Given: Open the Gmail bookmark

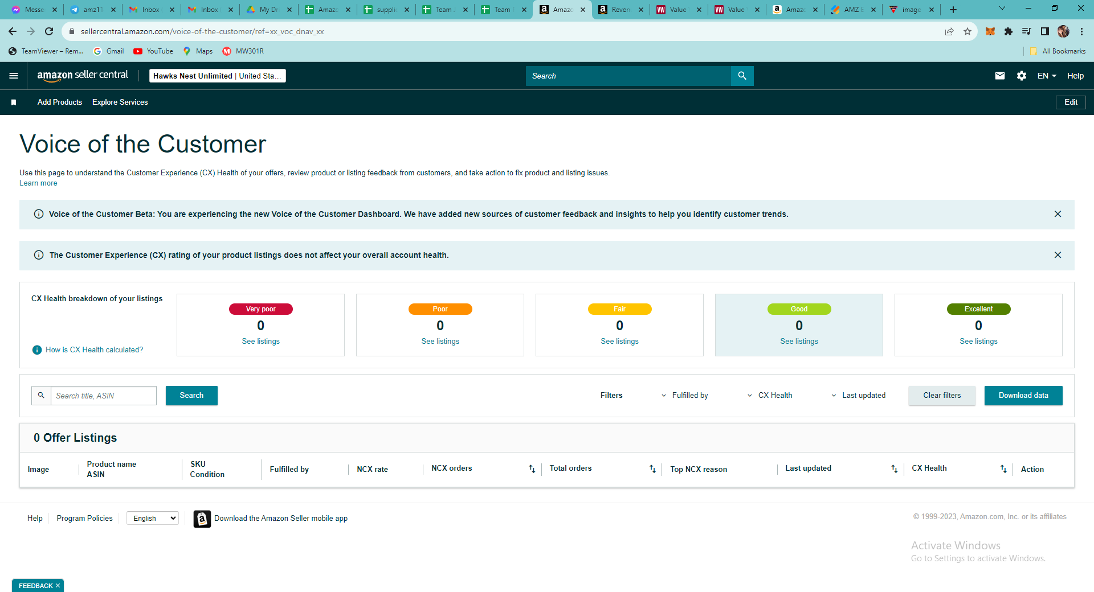Looking at the screenshot, I should tap(108, 51).
